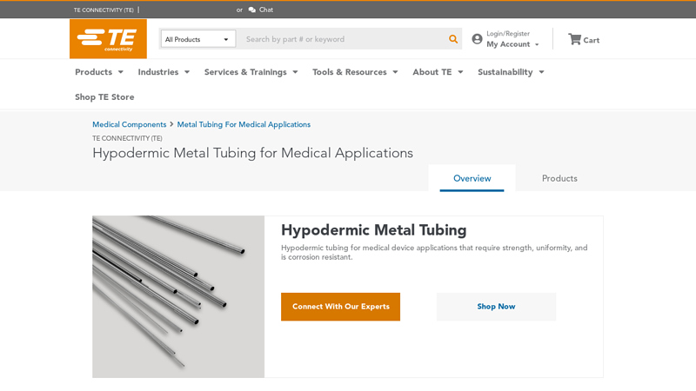Click Metal Tubing For Medical Applications breadcrumb
The width and height of the screenshot is (696, 391).
(x=244, y=124)
